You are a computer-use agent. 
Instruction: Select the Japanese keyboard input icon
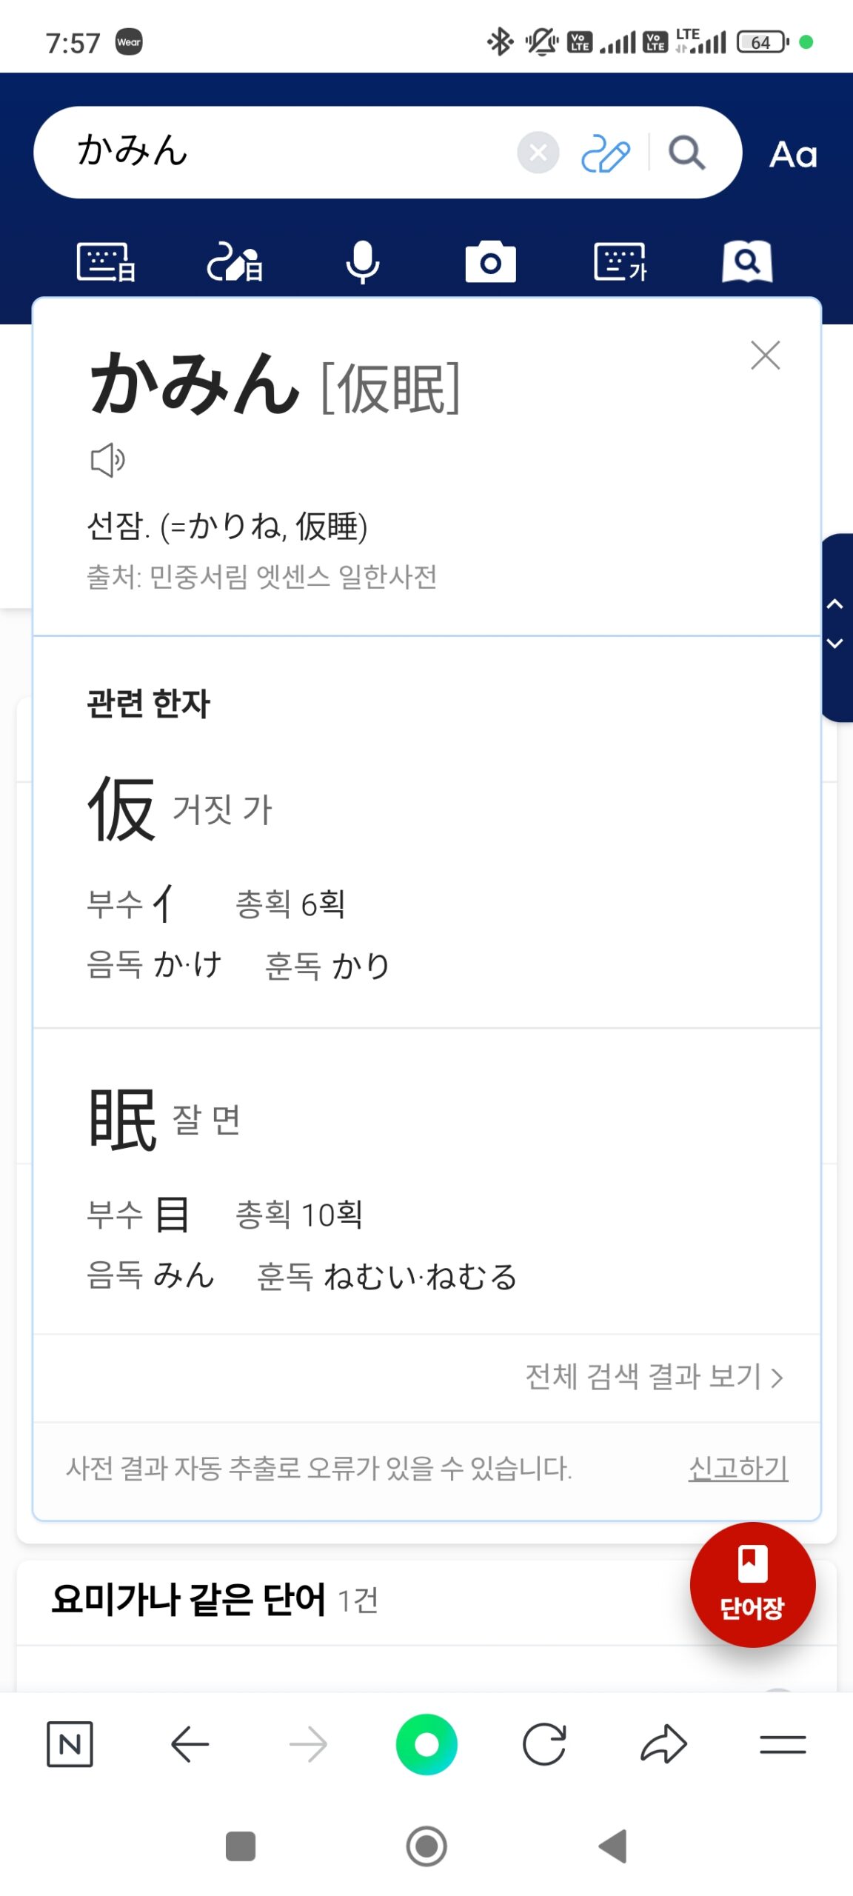pos(106,262)
